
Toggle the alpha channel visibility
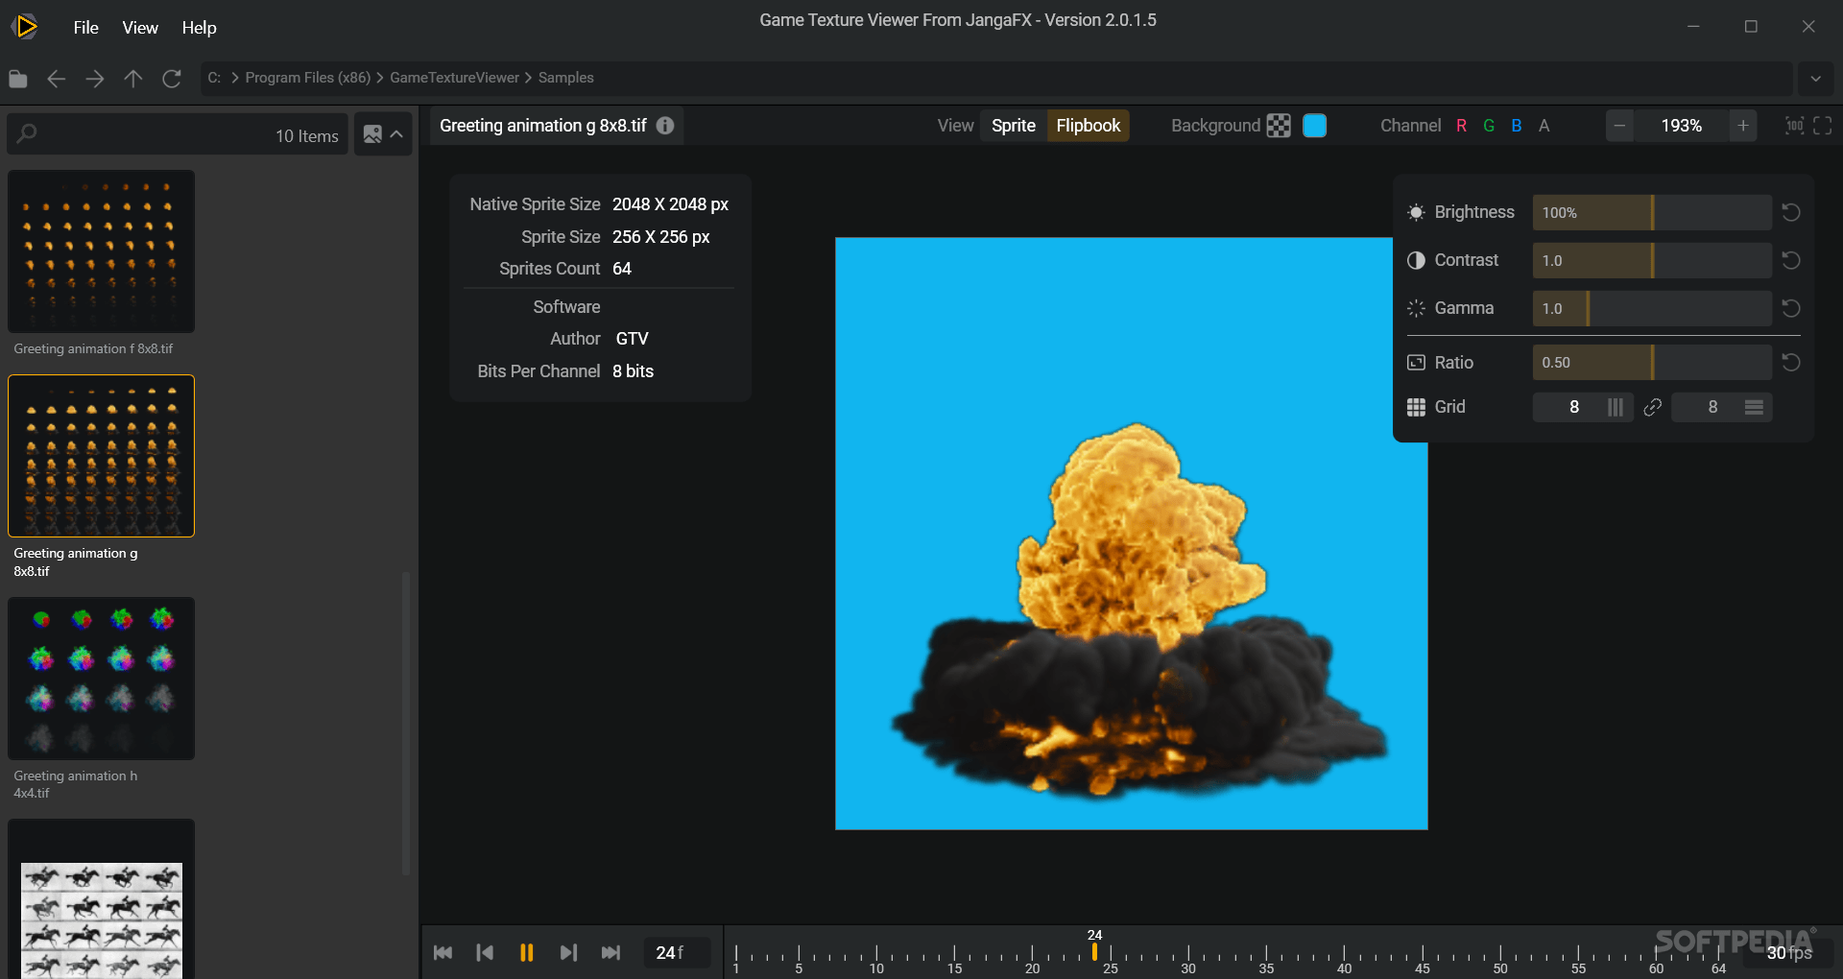click(x=1545, y=125)
